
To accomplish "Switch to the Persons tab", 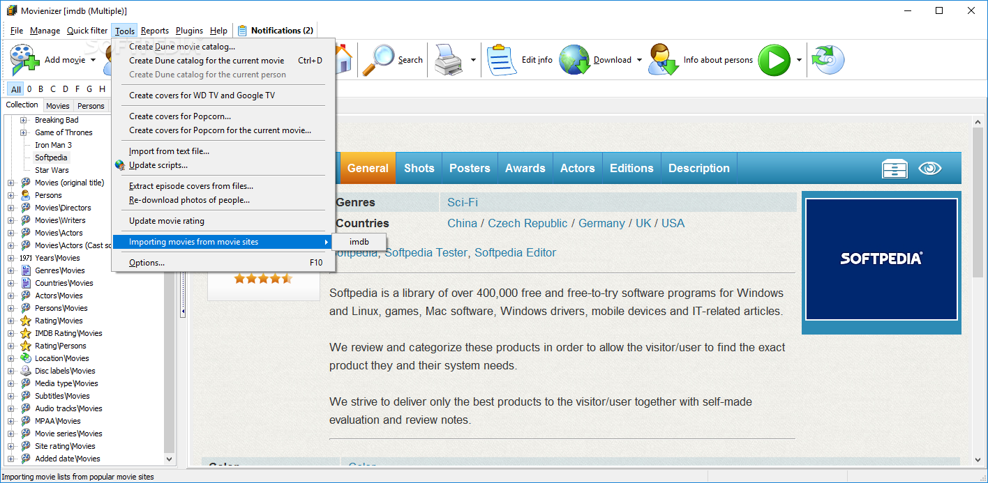I will (x=91, y=106).
